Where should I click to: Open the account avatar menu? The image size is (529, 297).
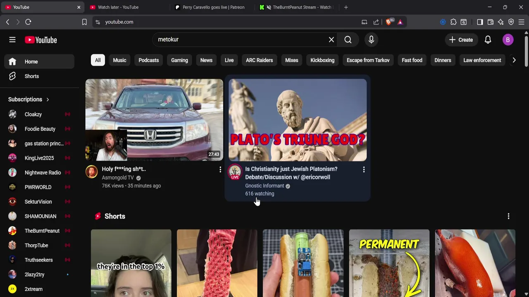(x=508, y=40)
